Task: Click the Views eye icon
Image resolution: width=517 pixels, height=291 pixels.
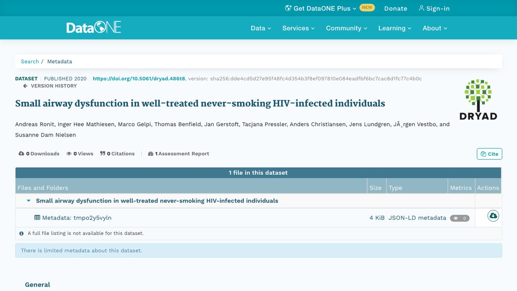Action: 69,154
